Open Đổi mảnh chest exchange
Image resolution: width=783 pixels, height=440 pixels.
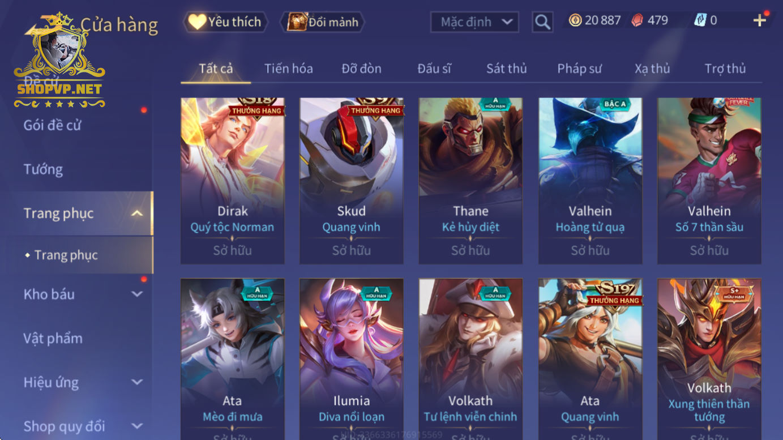323,22
